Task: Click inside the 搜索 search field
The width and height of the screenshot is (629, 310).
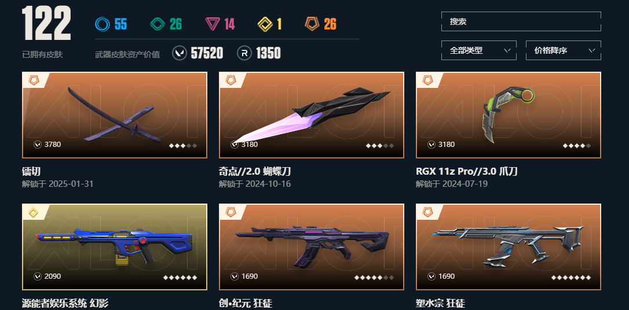Action: 521,21
